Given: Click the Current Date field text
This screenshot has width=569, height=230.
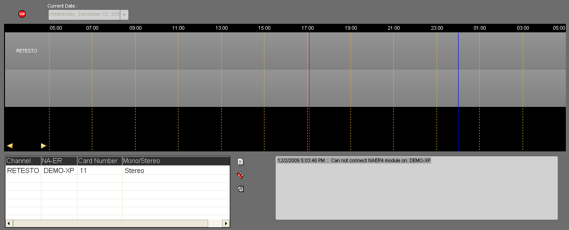Looking at the screenshot, I should coord(84,14).
